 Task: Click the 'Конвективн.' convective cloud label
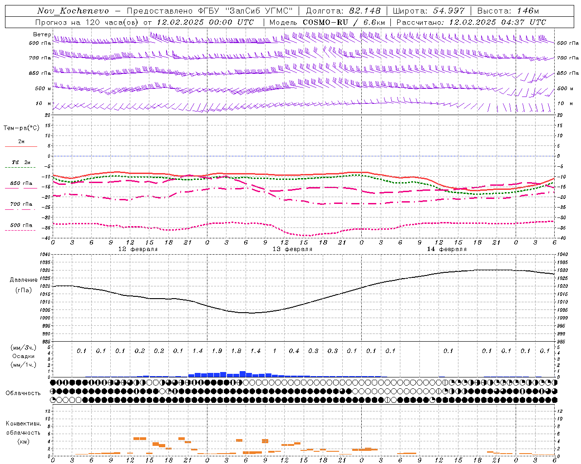(24, 424)
